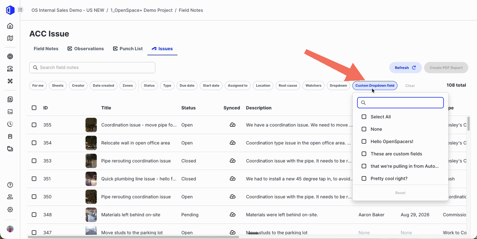Select the checkbox for issue 348
Screen dimensions: 477x239
(34, 215)
